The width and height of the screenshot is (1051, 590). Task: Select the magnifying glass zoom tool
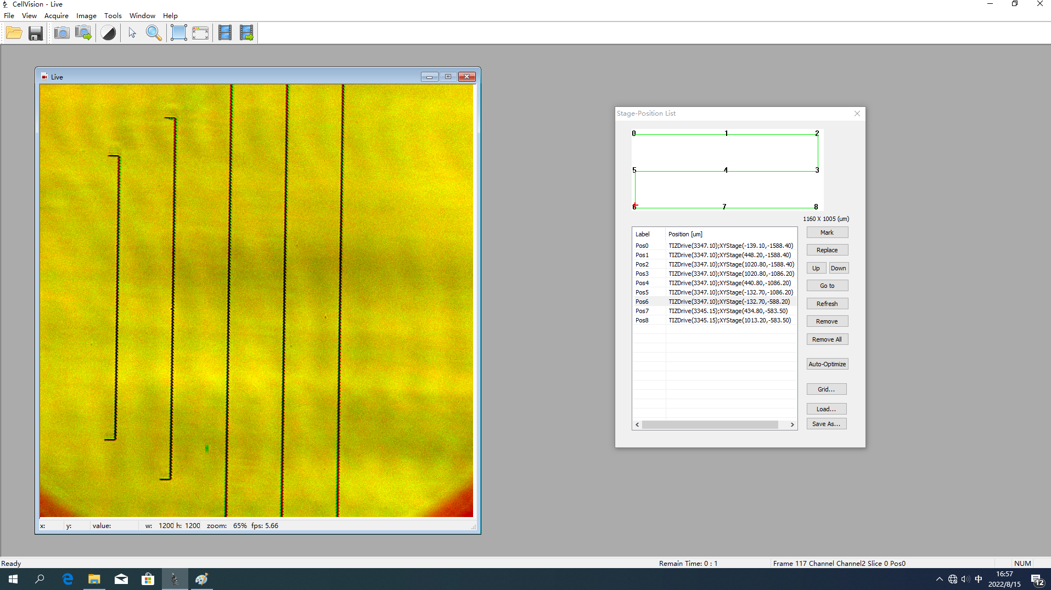(154, 33)
